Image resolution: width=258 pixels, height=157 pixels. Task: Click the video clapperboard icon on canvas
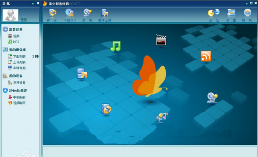(161, 40)
